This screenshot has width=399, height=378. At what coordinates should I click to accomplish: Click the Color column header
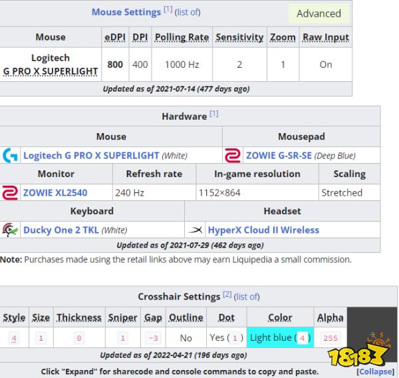click(280, 317)
